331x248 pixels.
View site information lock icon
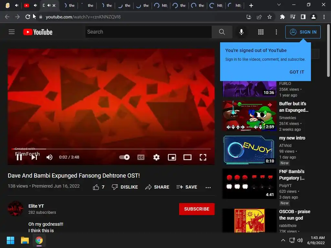pos(41,17)
